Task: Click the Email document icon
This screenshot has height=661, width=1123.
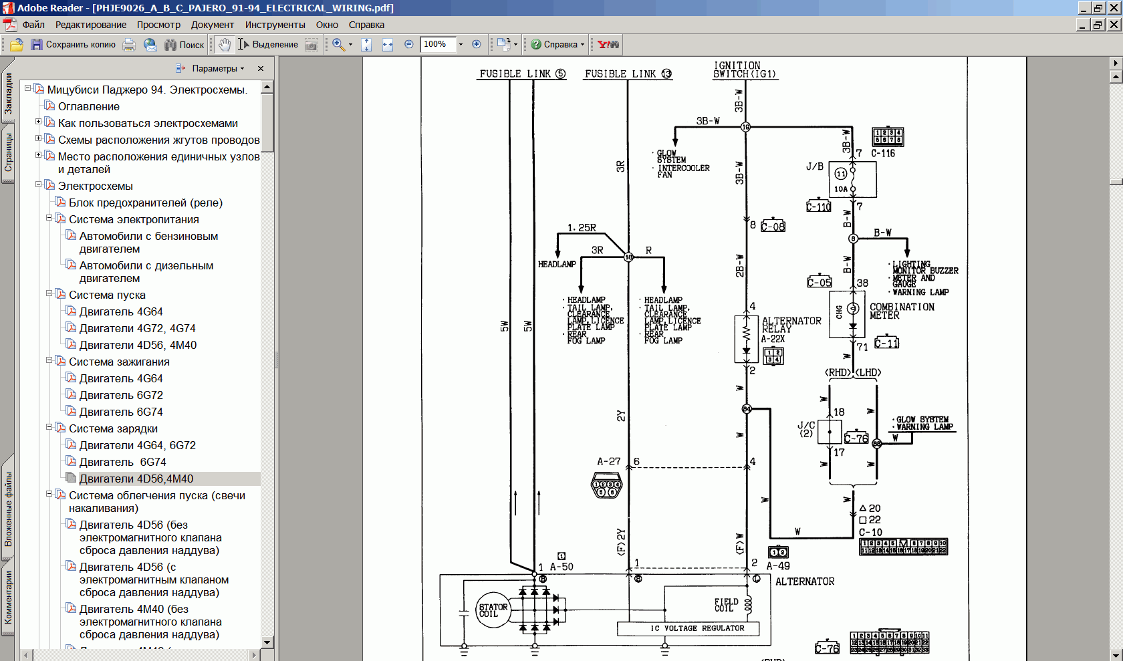Action: point(150,45)
